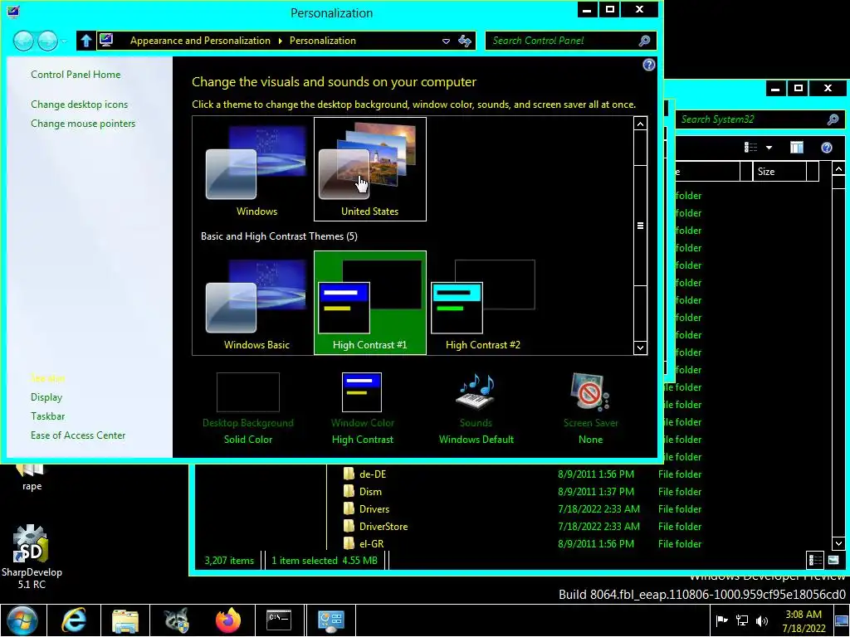Switch Explorer to large icons via corner button
This screenshot has height=637, width=850.
coord(833,560)
